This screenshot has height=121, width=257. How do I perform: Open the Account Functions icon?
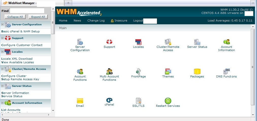click(x=80, y=71)
